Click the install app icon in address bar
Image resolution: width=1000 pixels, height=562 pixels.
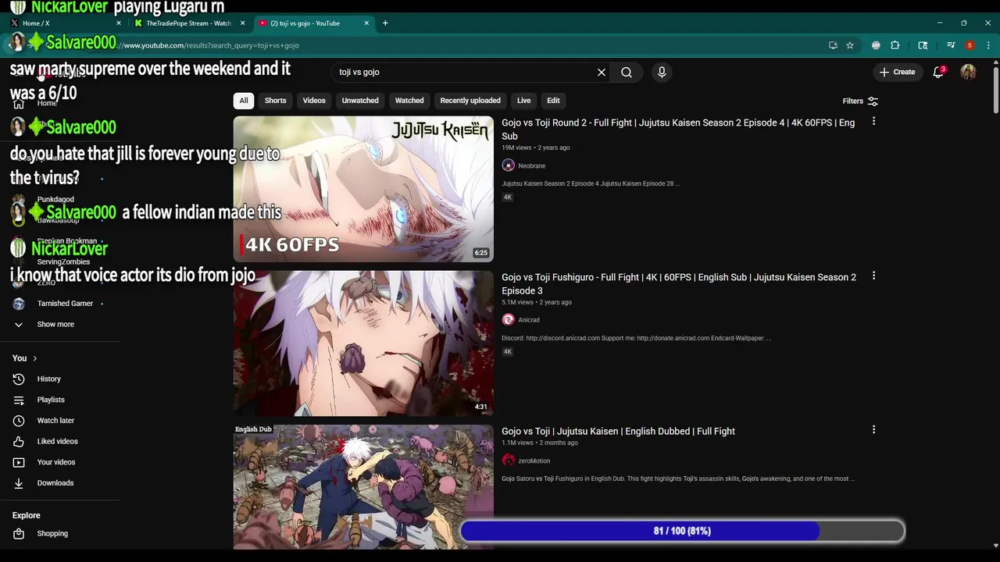(x=833, y=45)
